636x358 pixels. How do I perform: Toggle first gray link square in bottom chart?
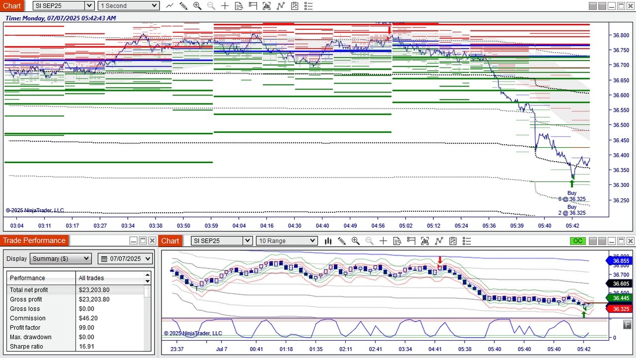point(593,241)
